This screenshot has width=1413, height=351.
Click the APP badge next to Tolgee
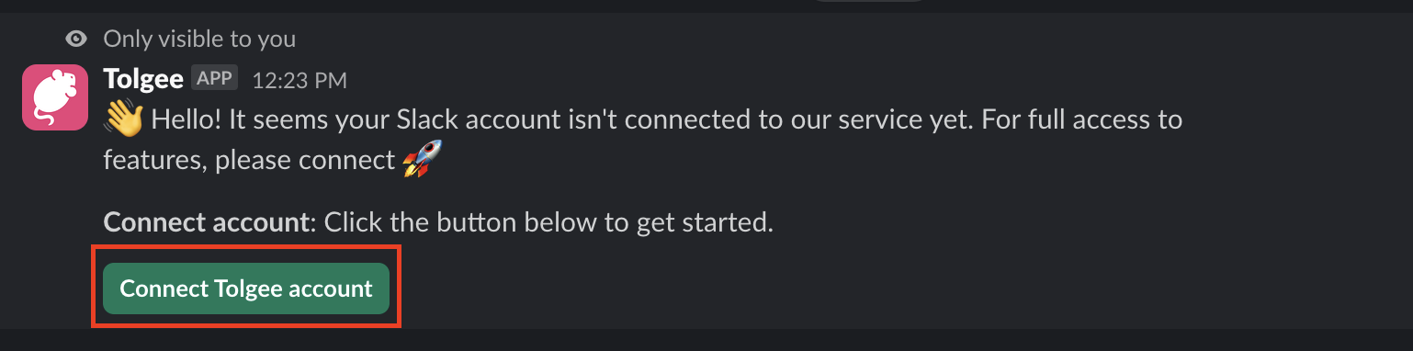click(x=215, y=78)
